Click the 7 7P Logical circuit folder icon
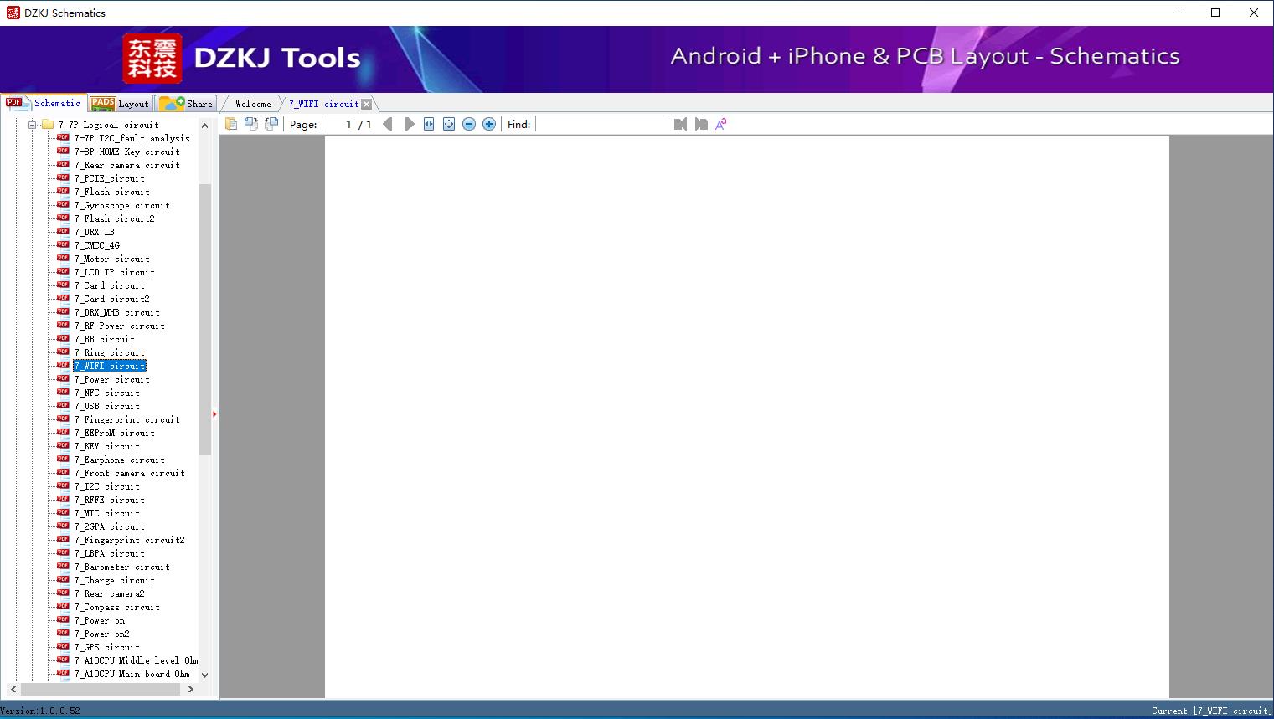1274x719 pixels. click(x=48, y=124)
